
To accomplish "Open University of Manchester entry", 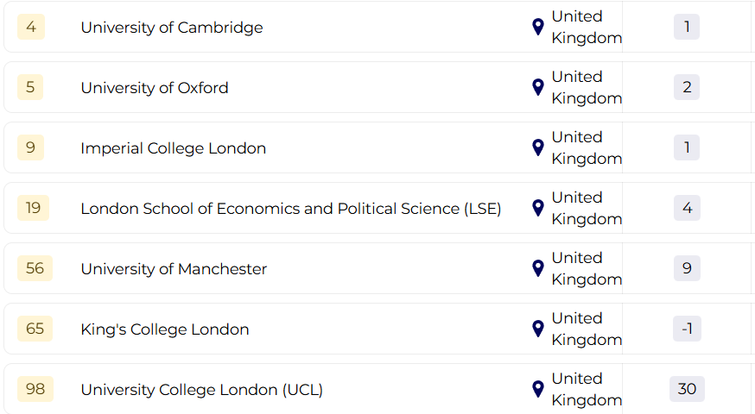I will coord(174,269).
